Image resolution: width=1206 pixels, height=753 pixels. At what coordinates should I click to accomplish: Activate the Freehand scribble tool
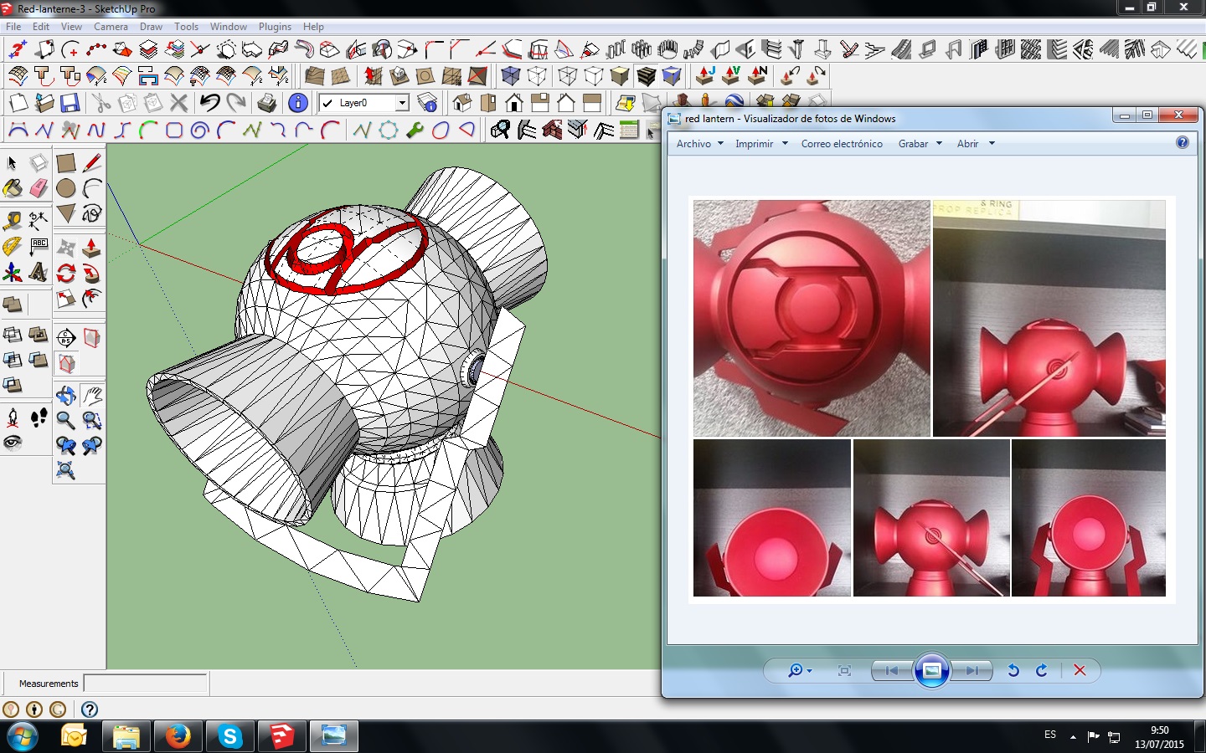click(92, 213)
